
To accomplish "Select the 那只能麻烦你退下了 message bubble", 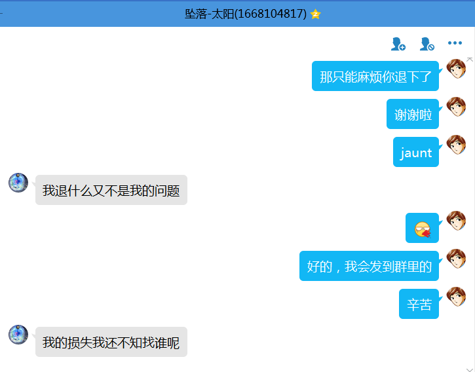I will coord(375,76).
